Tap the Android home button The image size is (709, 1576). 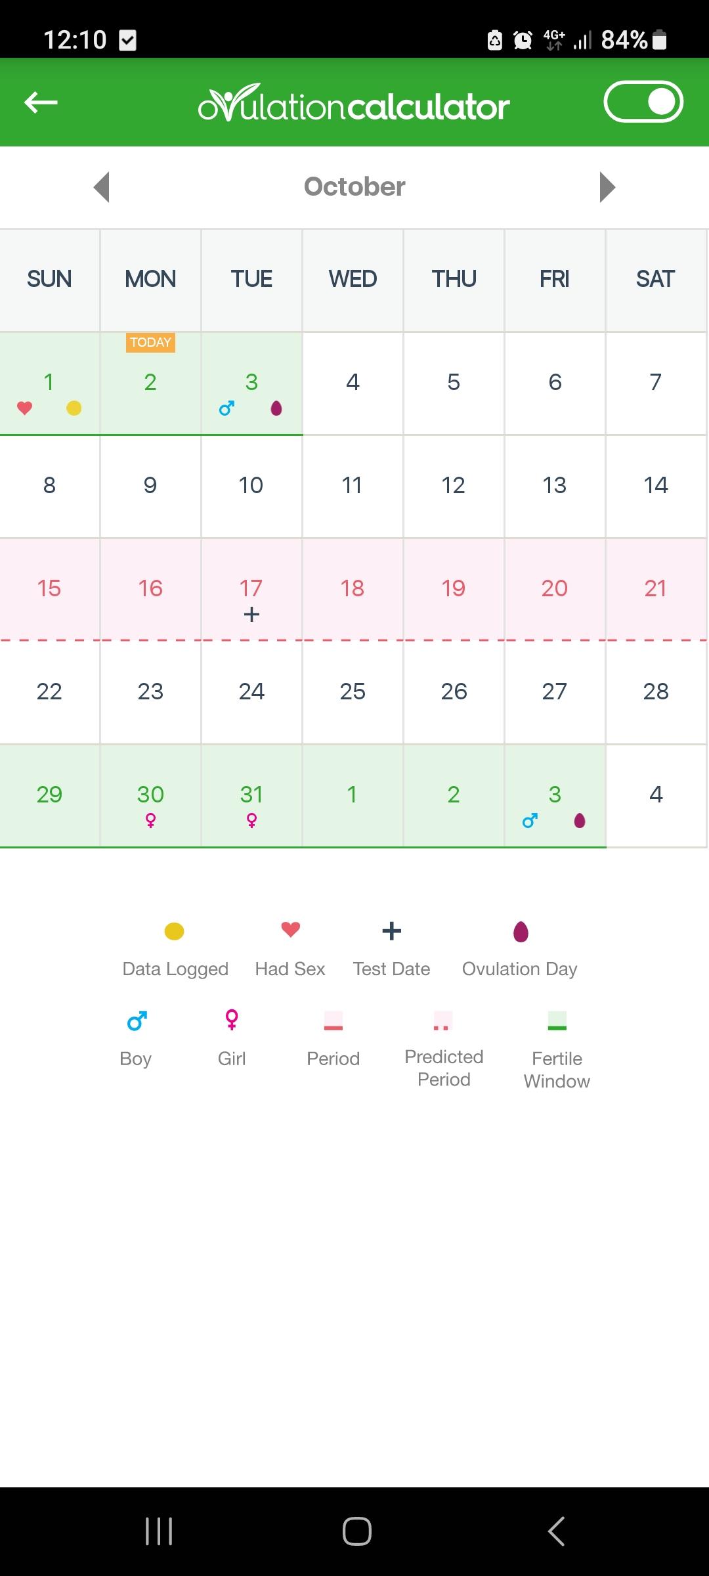357,1531
